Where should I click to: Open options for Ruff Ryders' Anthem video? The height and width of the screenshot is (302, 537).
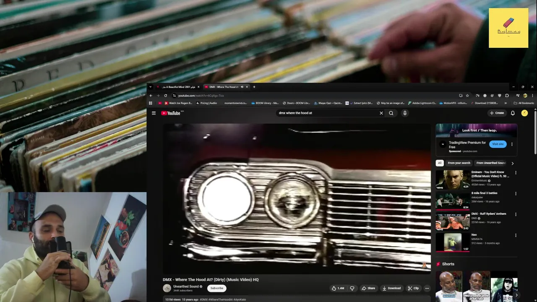pos(516,214)
